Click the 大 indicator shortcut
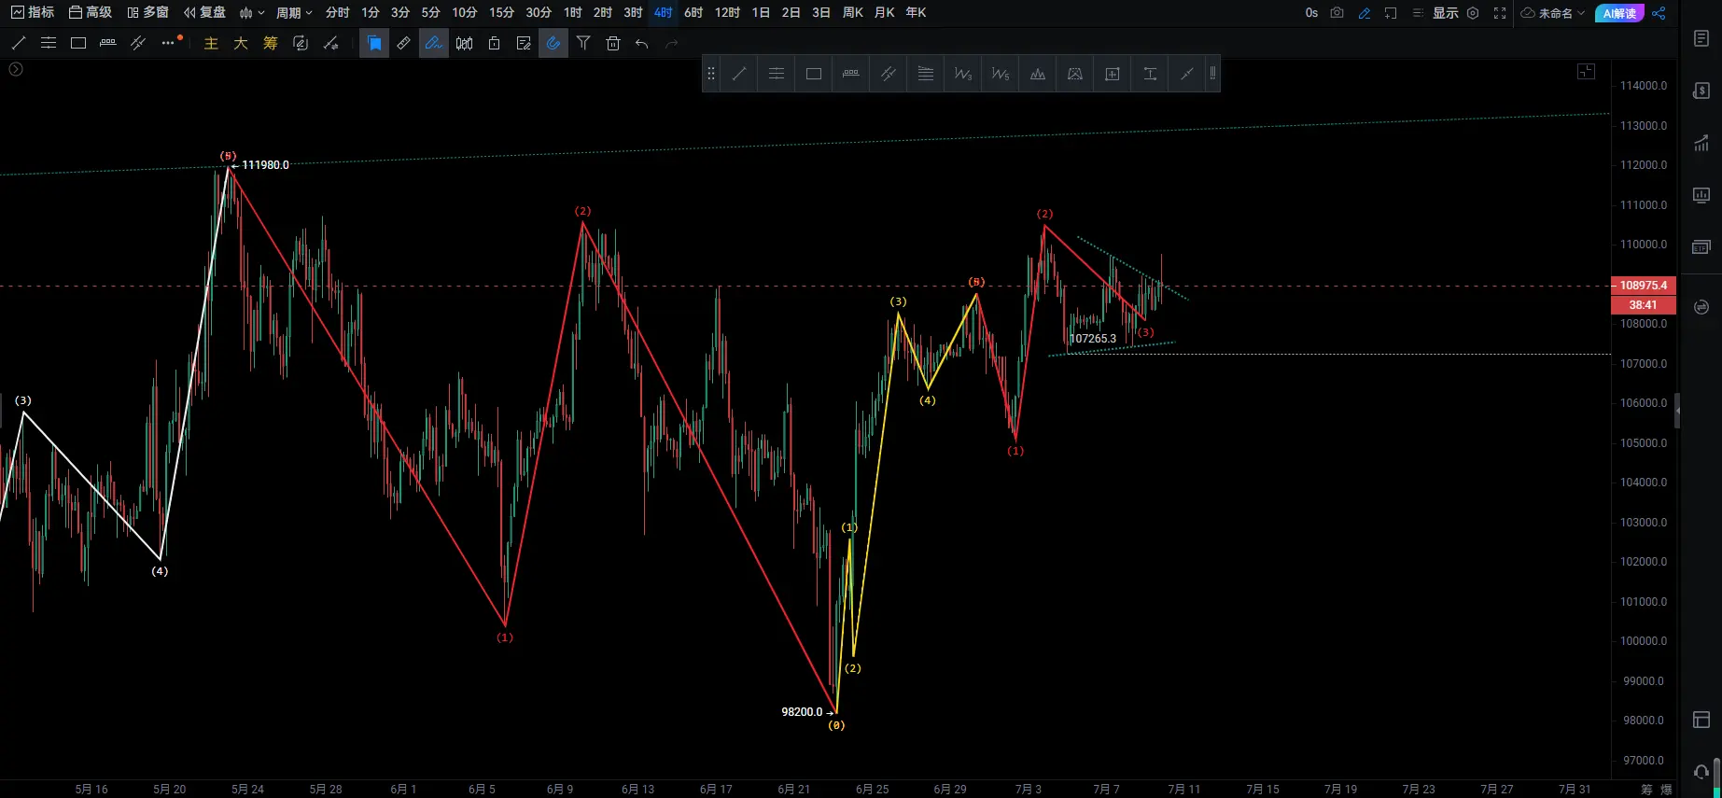This screenshot has height=798, width=1722. (241, 43)
